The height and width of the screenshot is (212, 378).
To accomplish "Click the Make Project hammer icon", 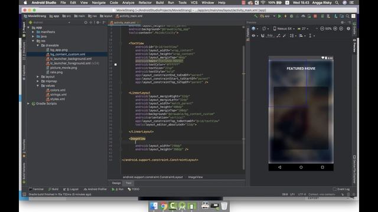I will (256, 16).
